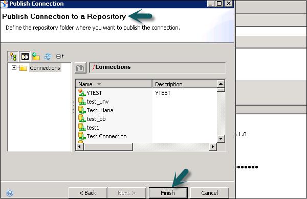The width and height of the screenshot is (307, 199).
Task: Select the YTEST connection icon
Action: click(82, 93)
